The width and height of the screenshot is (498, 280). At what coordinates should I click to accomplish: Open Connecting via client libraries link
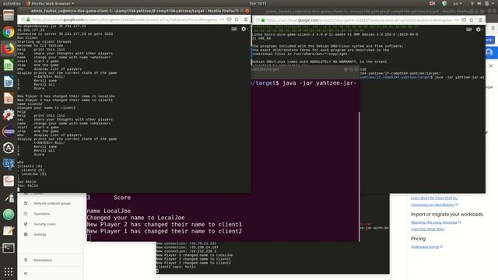(433, 205)
